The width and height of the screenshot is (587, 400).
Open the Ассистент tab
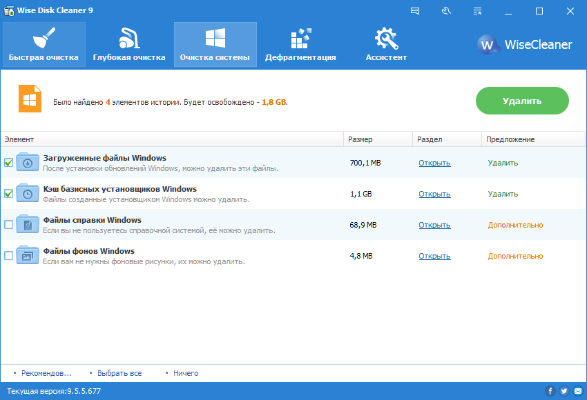[386, 45]
